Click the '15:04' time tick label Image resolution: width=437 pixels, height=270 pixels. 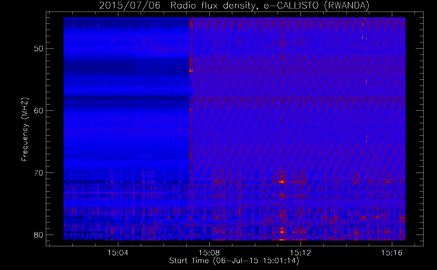tap(118, 253)
